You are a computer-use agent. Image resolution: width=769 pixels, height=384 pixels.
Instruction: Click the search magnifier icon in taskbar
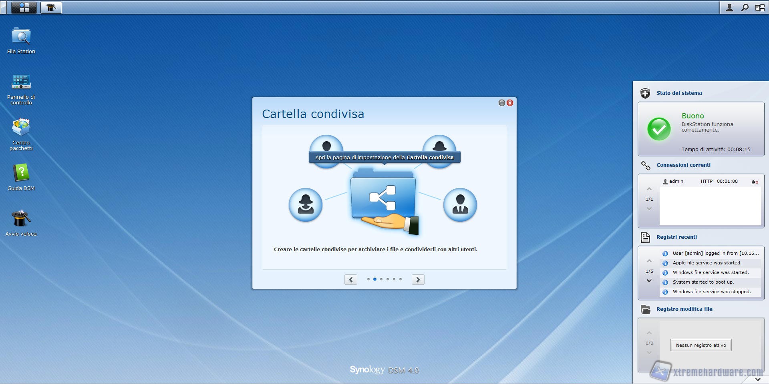tap(745, 8)
